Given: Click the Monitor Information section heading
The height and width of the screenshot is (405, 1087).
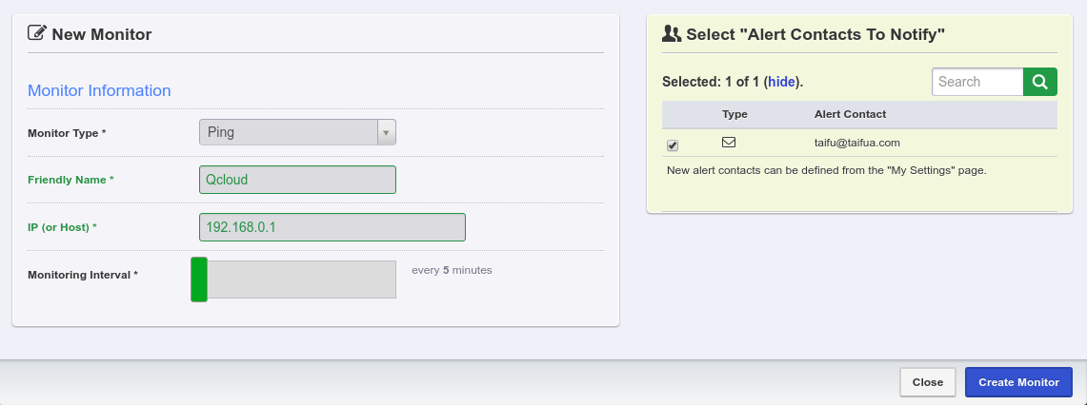Looking at the screenshot, I should (99, 91).
